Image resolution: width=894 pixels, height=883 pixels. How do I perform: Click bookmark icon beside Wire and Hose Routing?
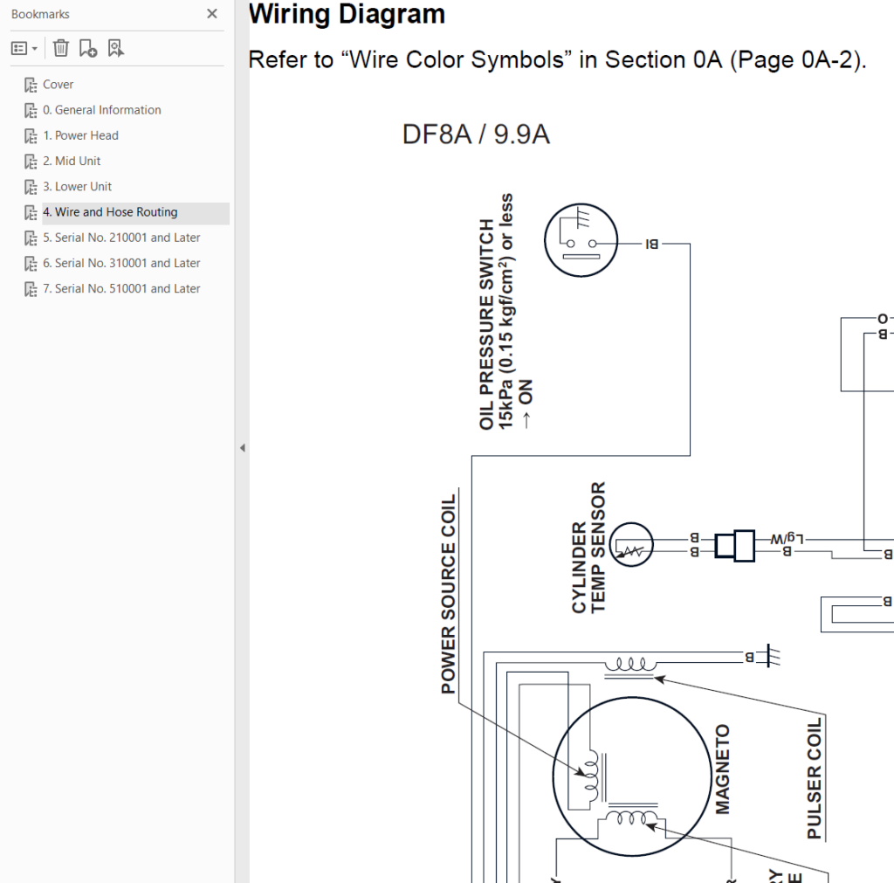(x=31, y=213)
